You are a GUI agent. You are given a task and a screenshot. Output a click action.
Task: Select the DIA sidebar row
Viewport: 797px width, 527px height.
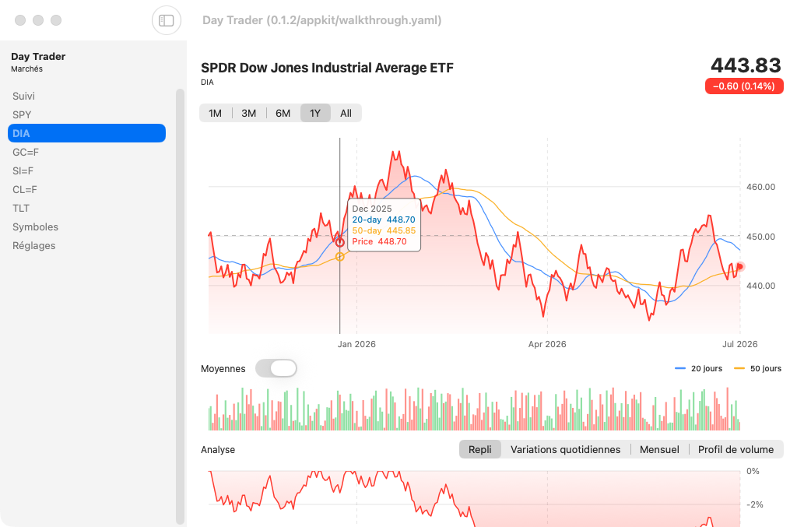pos(86,133)
